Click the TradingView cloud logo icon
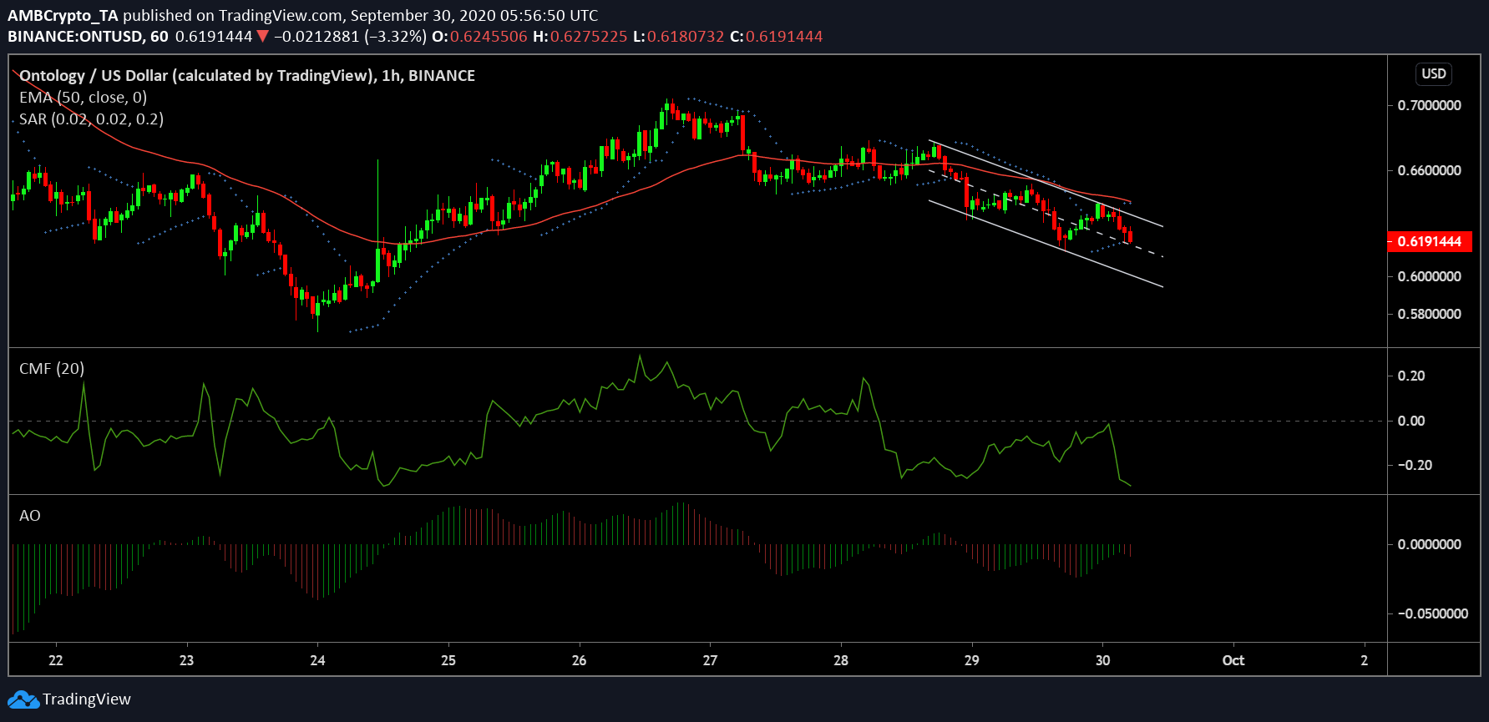This screenshot has width=1489, height=722. pos(23,699)
